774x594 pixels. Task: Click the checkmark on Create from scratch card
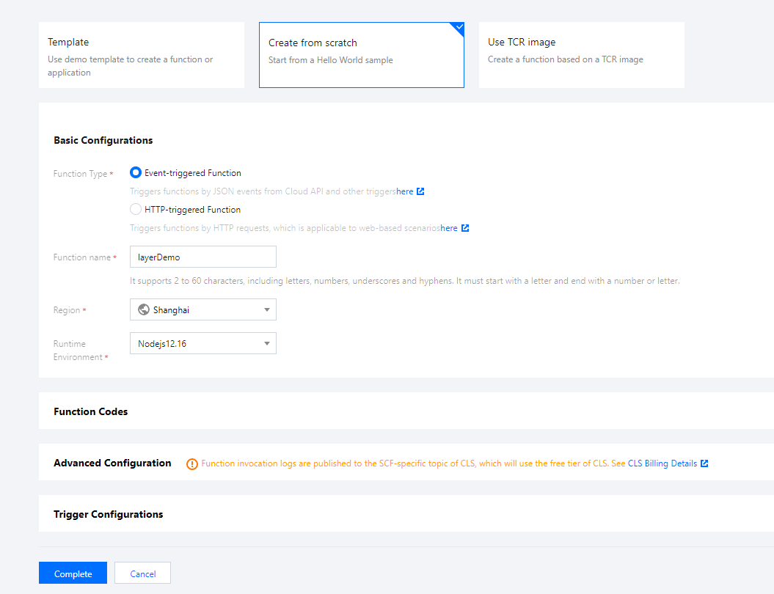pyautogui.click(x=459, y=28)
